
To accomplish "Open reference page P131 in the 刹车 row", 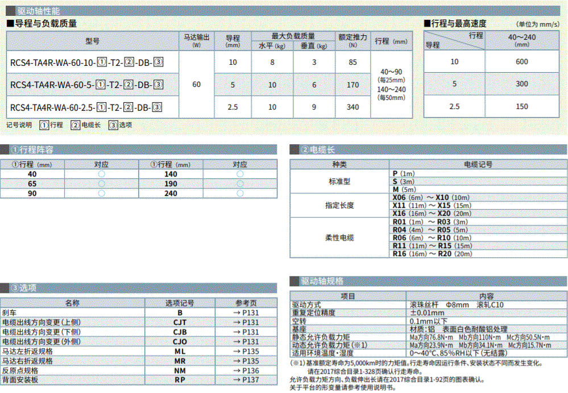I will [246, 313].
